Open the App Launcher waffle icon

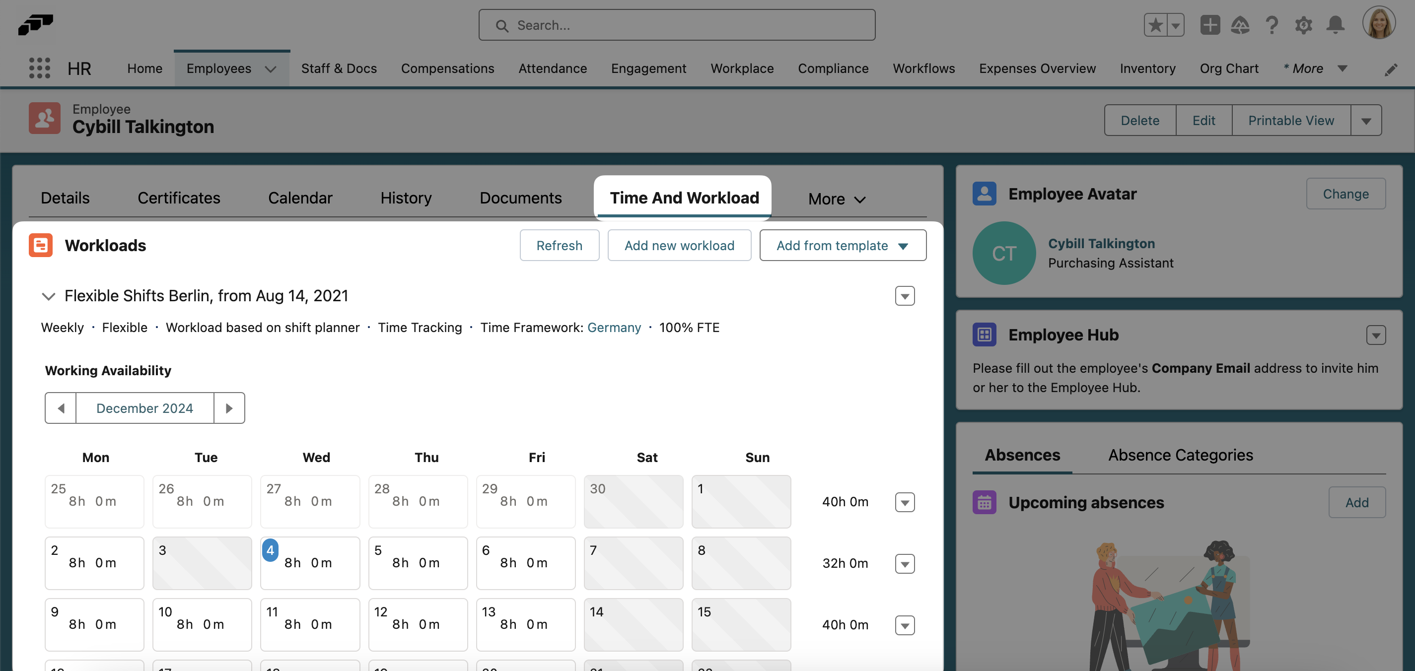(38, 68)
